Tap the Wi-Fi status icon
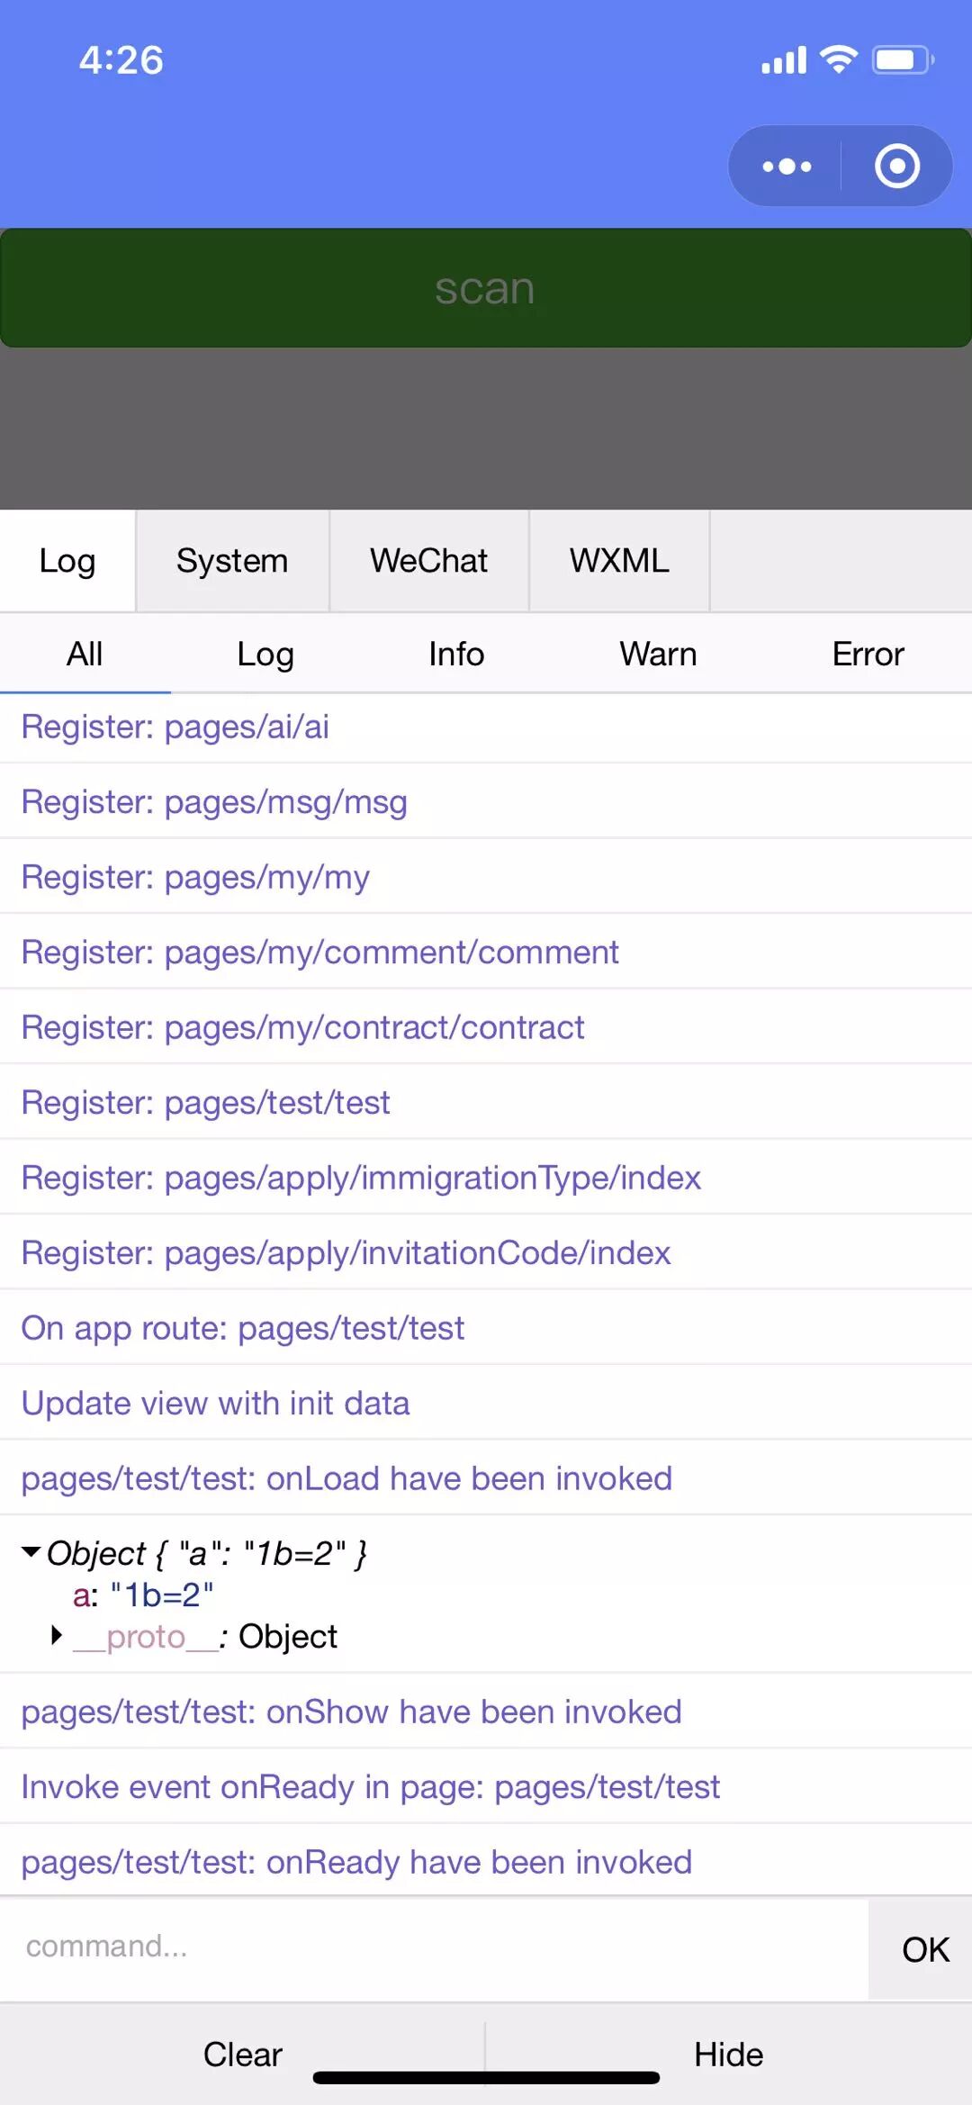This screenshot has width=972, height=2105. [x=839, y=60]
